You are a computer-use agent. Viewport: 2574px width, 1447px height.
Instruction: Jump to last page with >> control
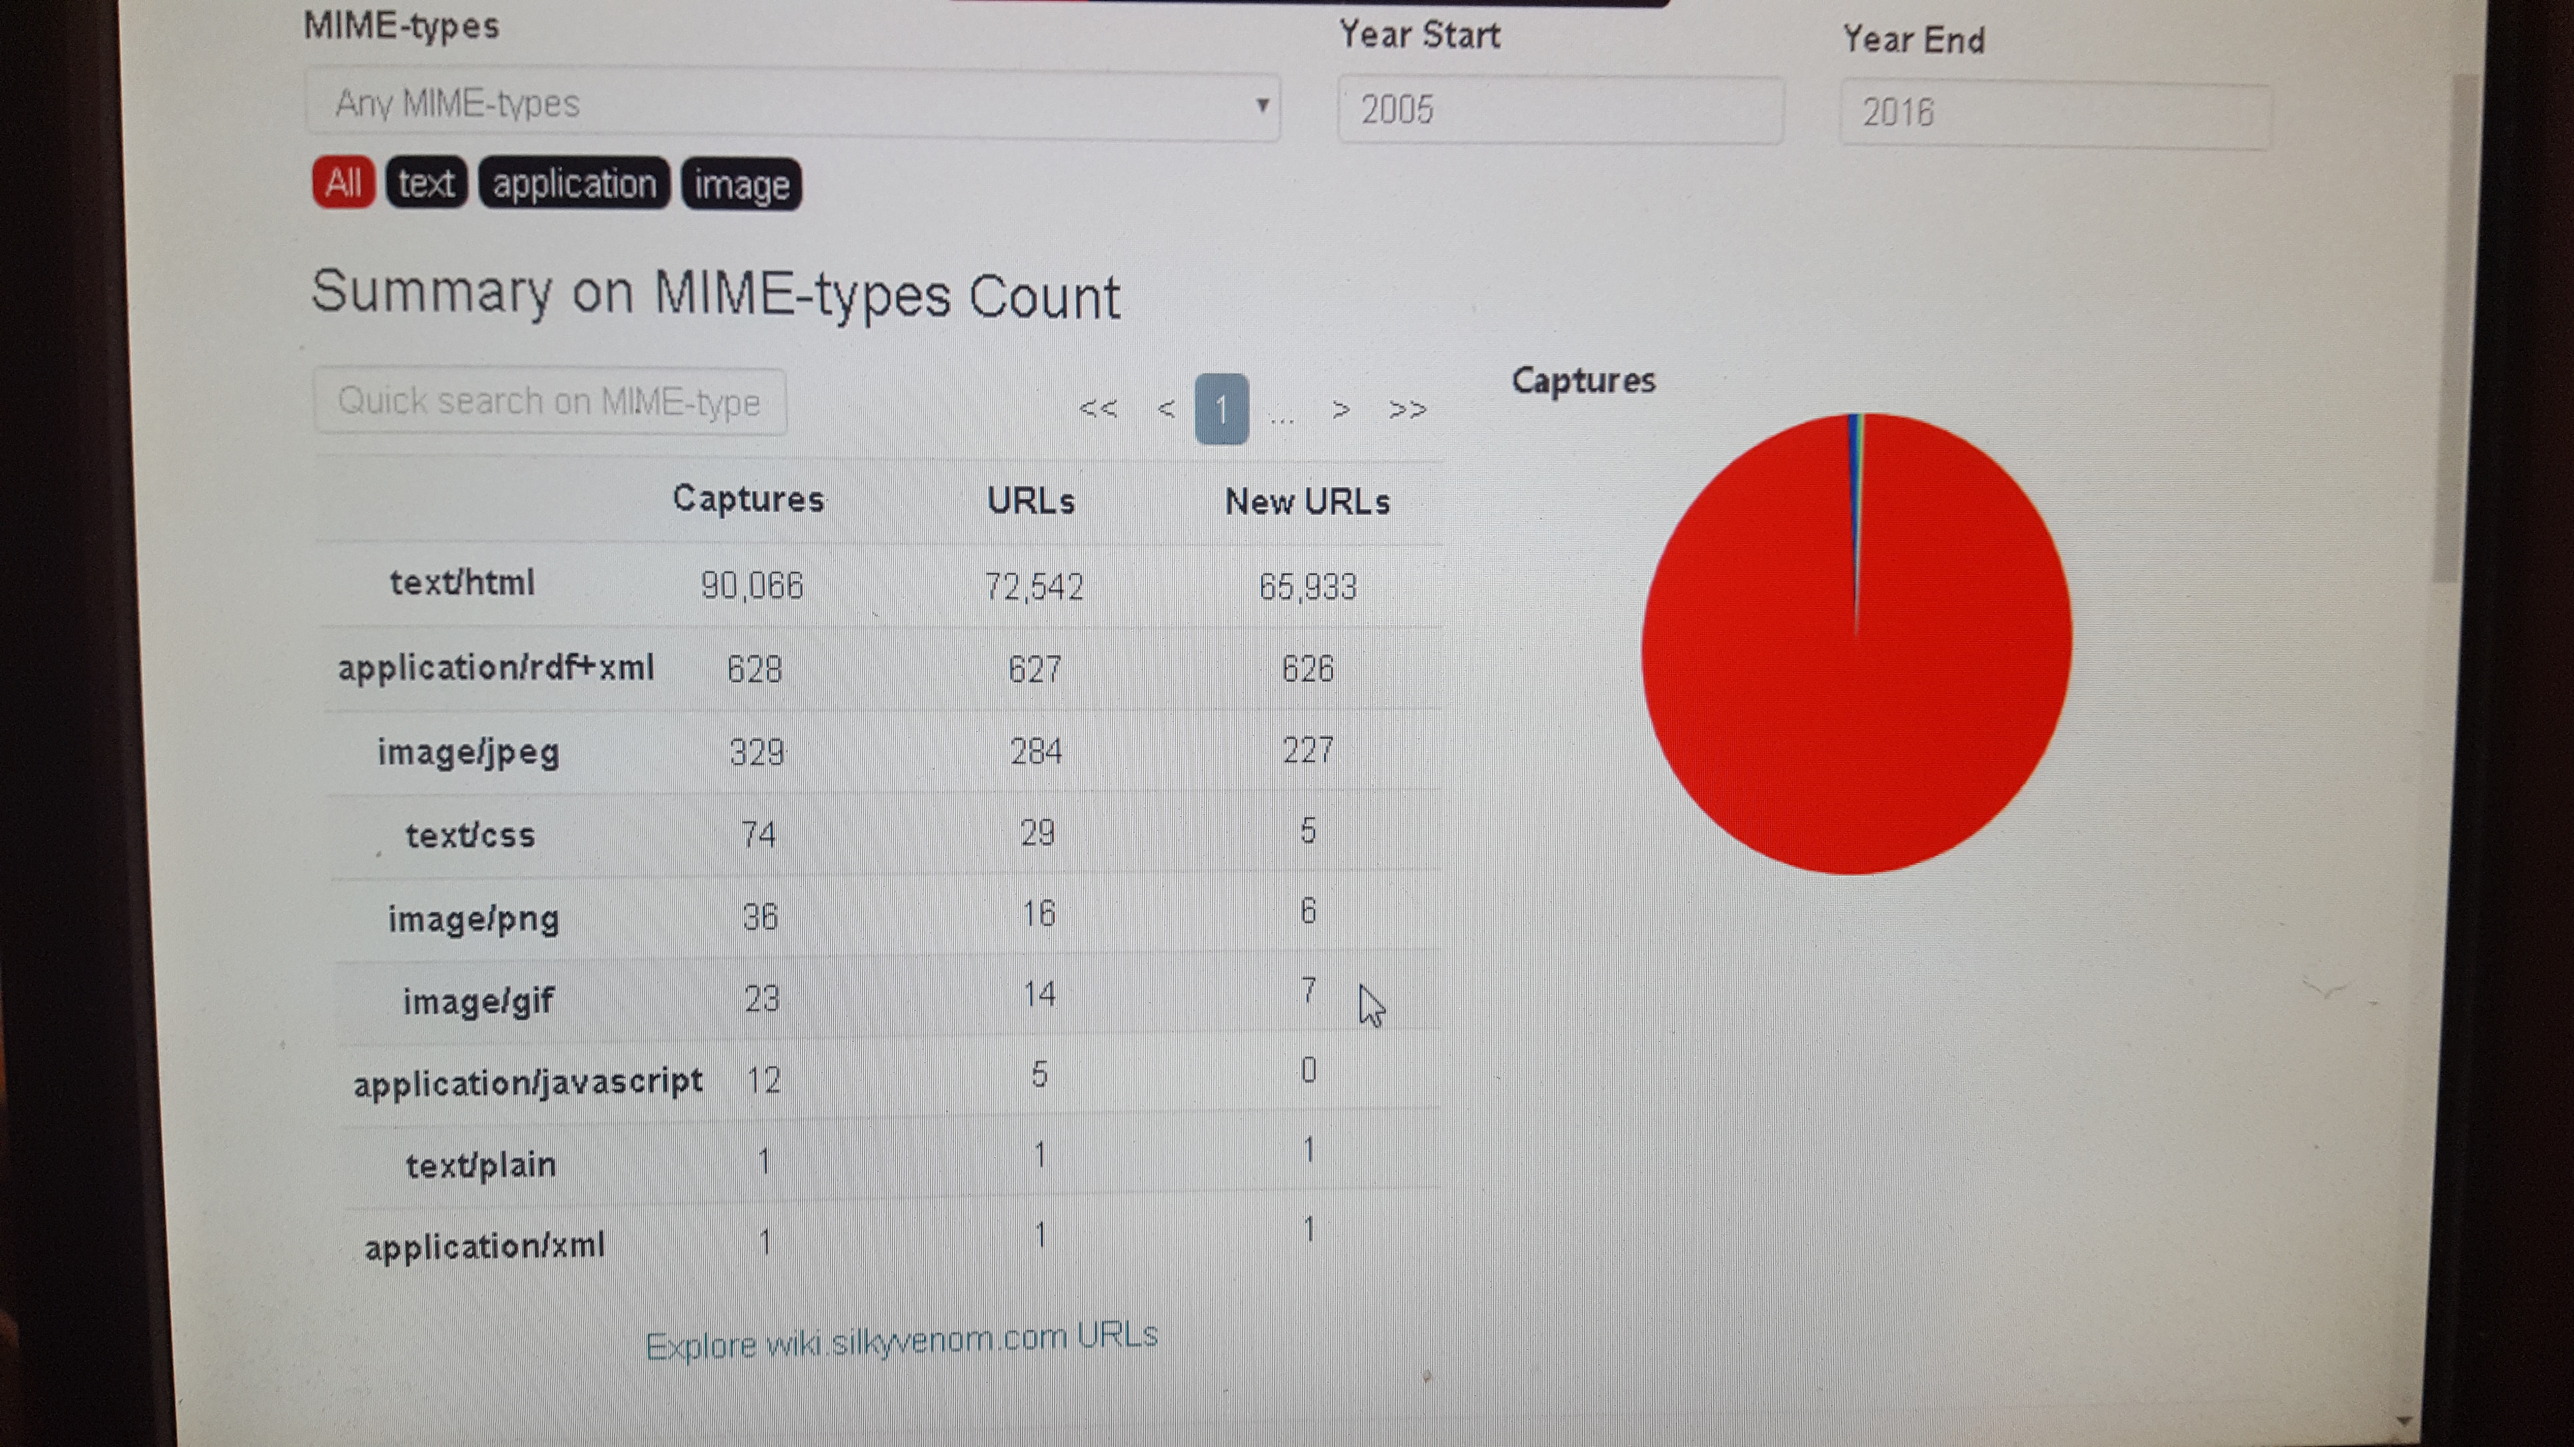click(x=1407, y=409)
